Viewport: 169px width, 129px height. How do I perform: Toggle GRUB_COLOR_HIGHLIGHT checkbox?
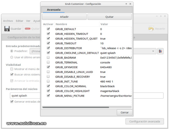[48, 91]
